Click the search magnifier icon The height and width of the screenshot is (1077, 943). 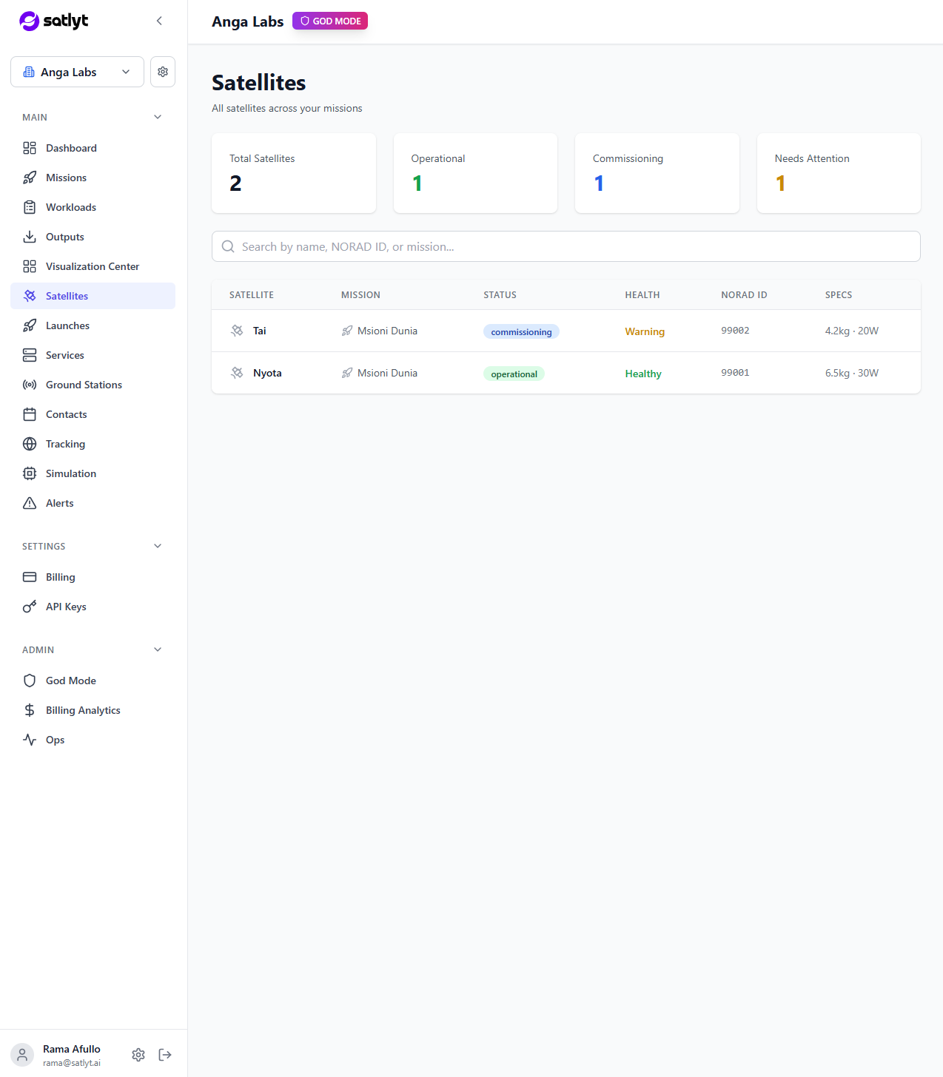tap(228, 246)
